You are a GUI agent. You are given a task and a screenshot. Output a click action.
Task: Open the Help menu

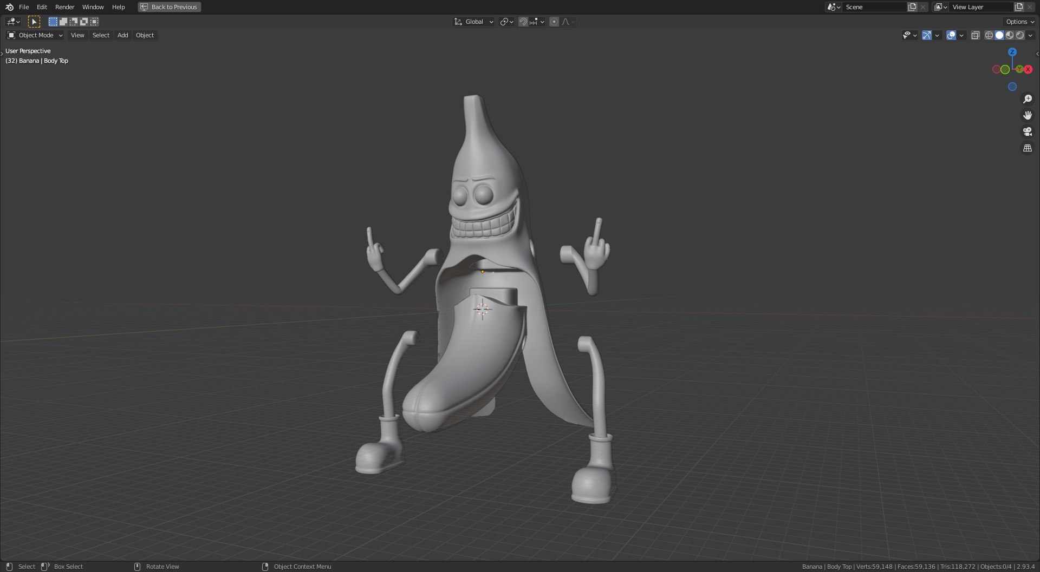point(118,7)
